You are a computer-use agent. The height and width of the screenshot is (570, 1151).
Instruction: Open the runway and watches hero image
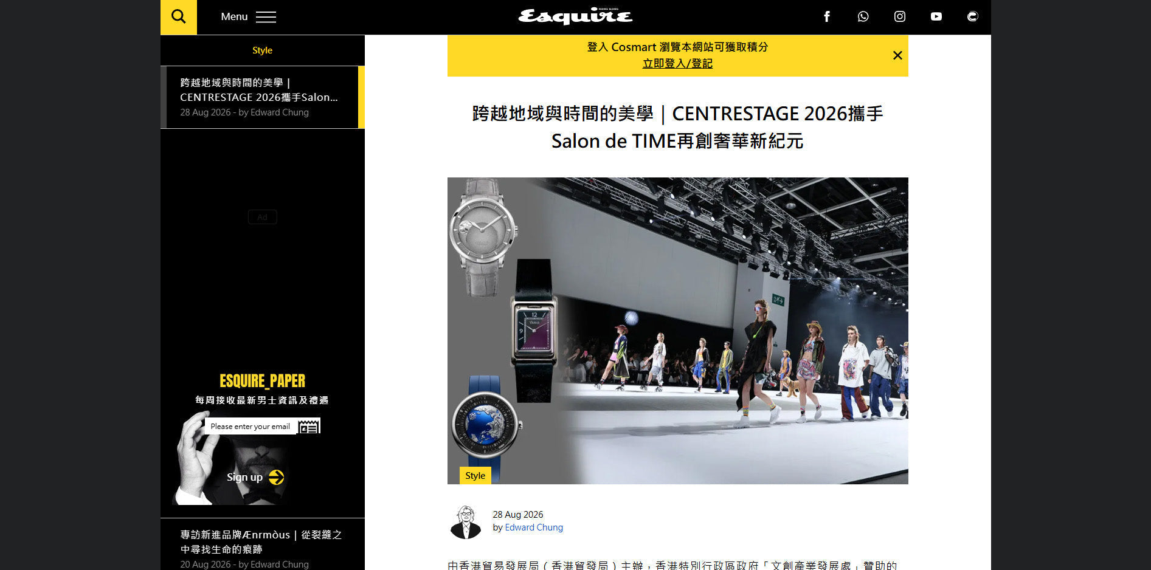pos(677,331)
